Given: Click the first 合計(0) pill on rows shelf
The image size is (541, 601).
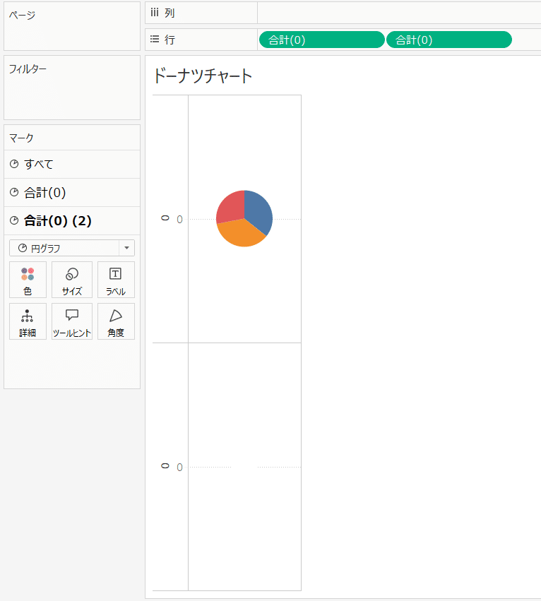Looking at the screenshot, I should tap(321, 40).
